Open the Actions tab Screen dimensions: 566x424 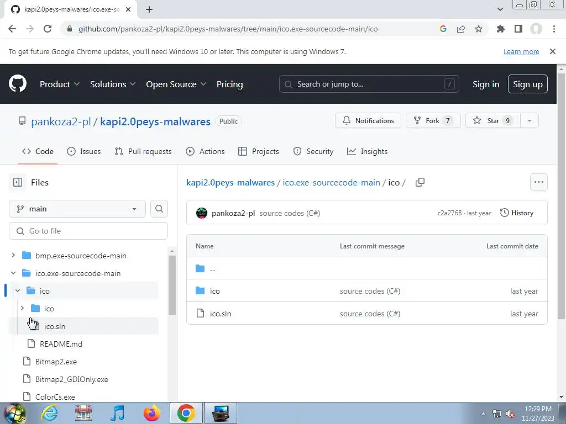click(x=205, y=151)
